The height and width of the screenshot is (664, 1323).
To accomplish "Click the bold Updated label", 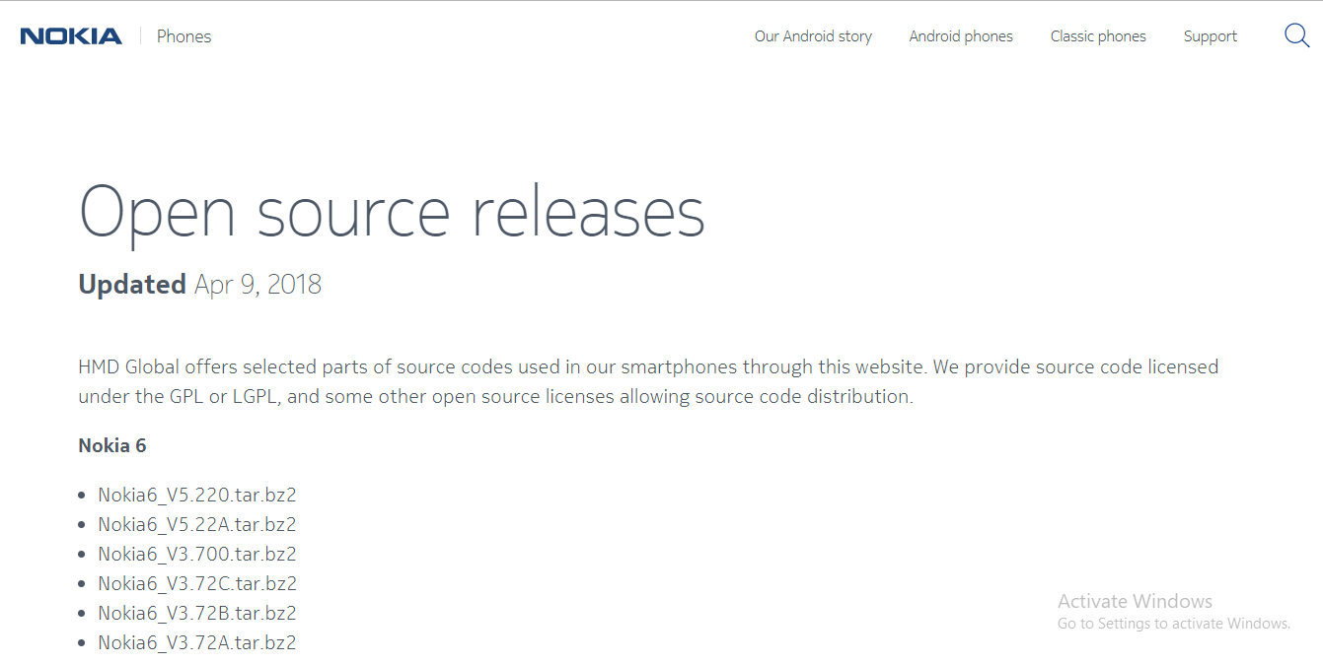I will pos(132,285).
